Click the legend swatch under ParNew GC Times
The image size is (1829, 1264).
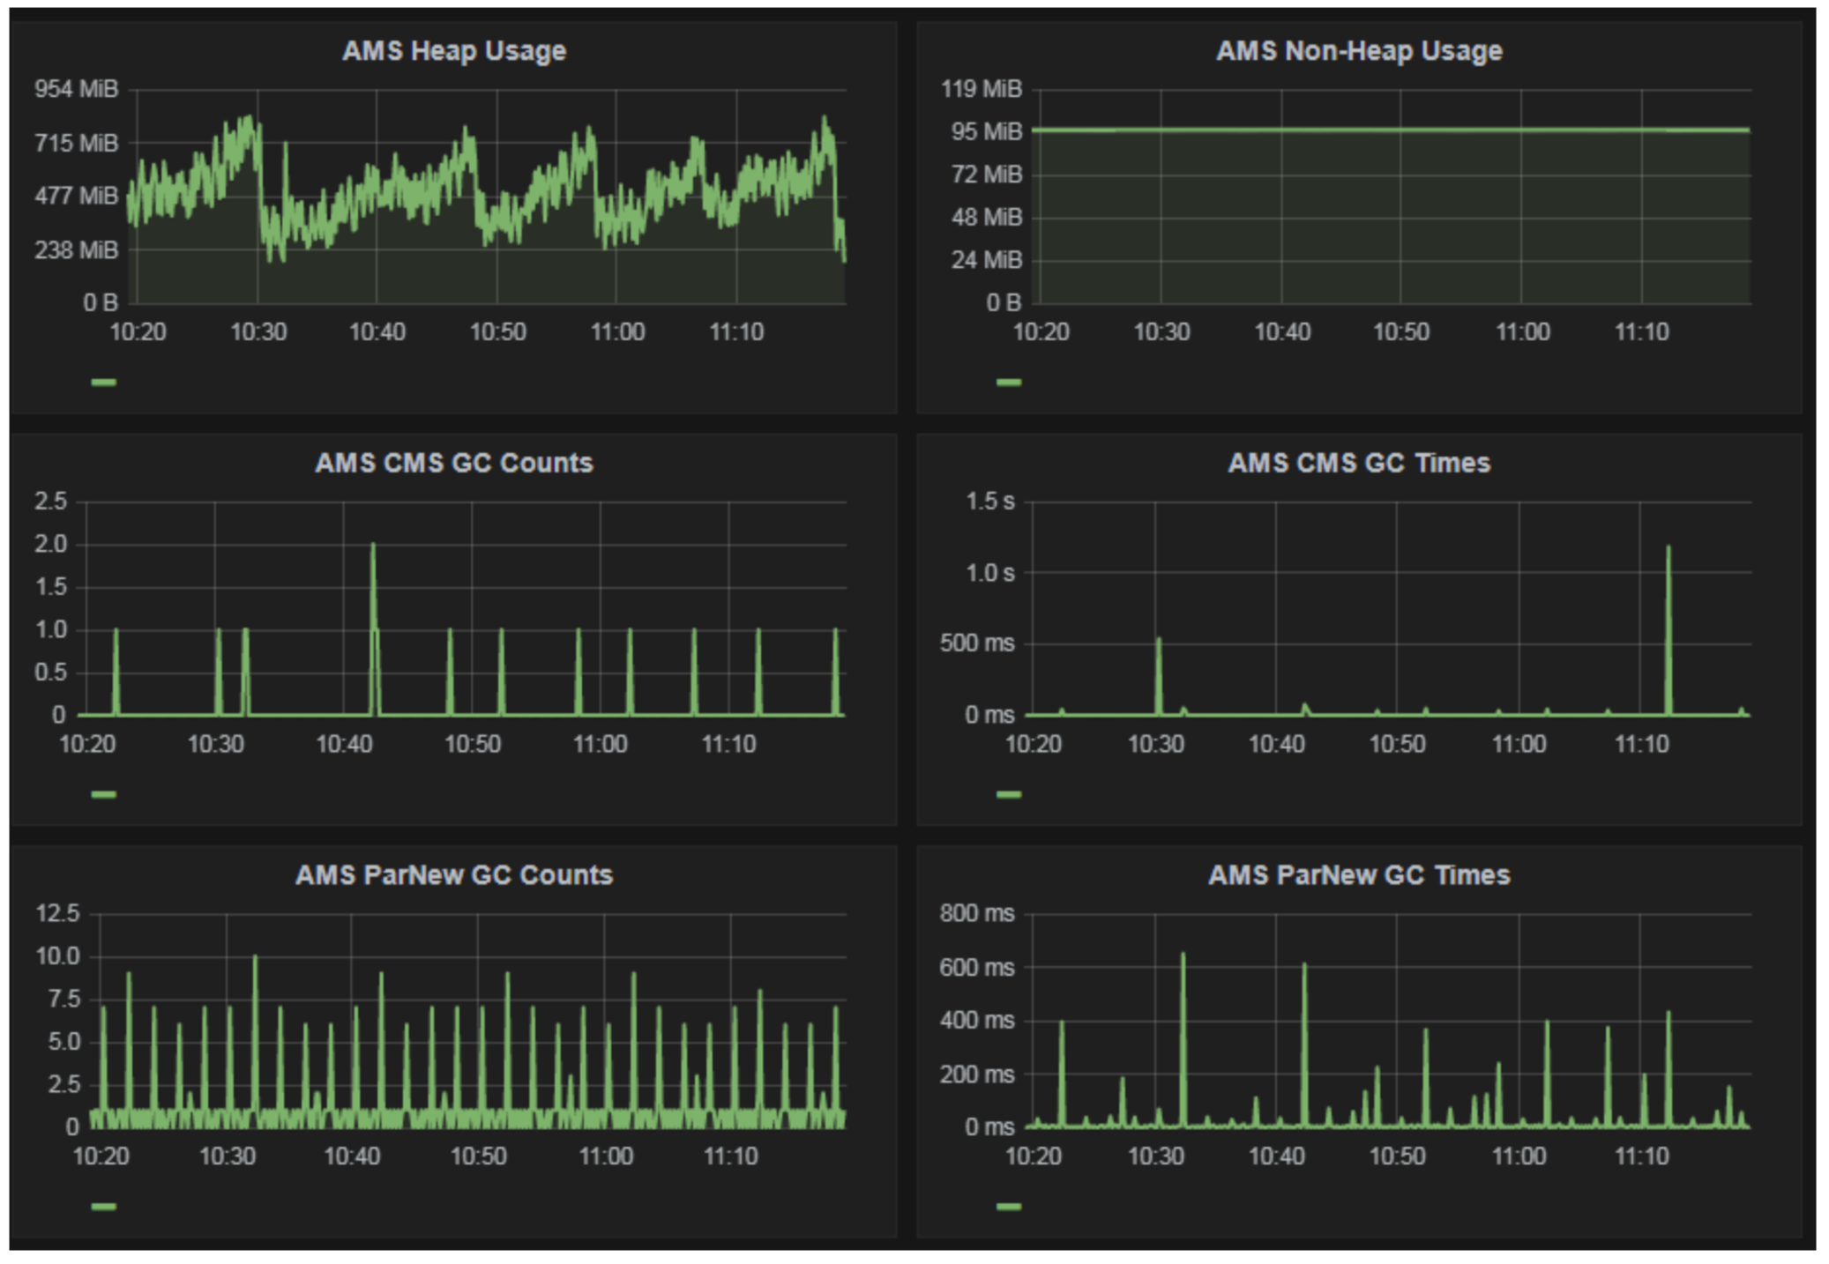pyautogui.click(x=1008, y=1206)
